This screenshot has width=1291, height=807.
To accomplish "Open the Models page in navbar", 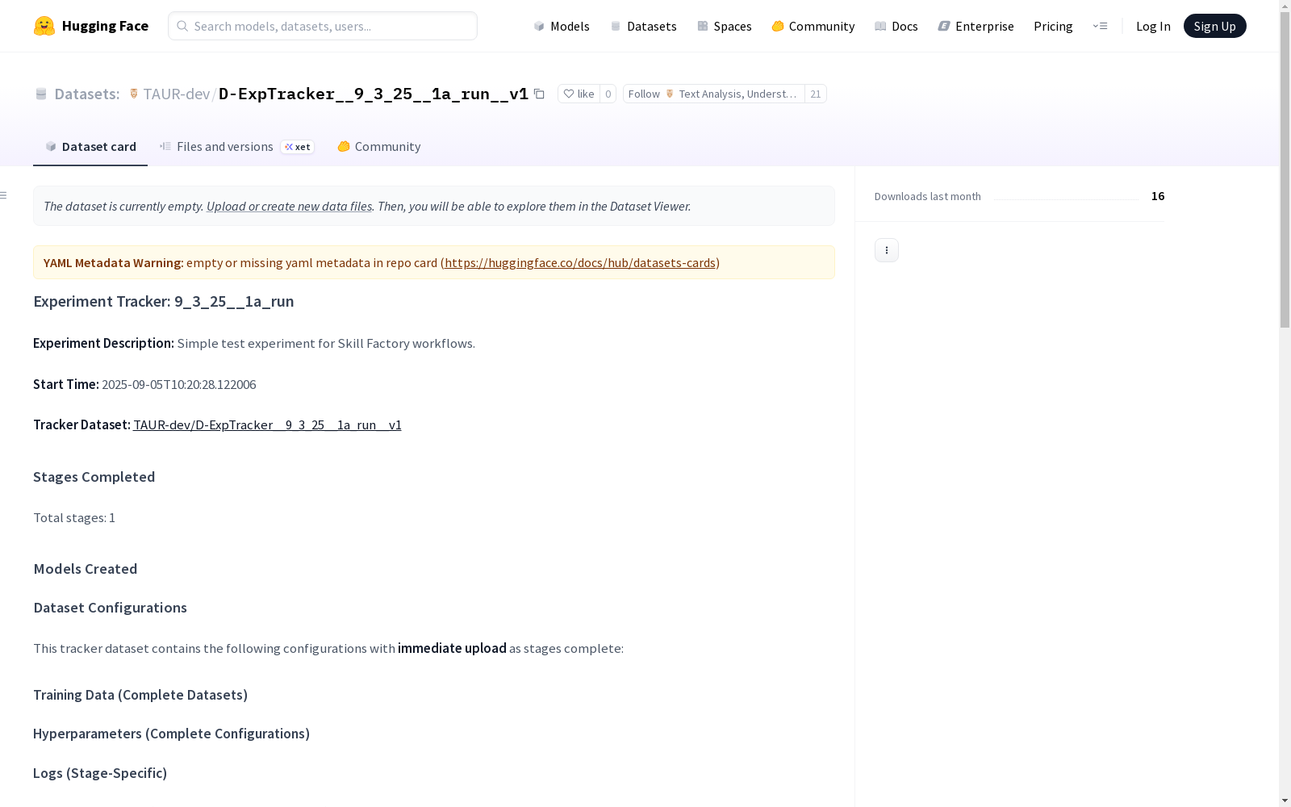I will coord(562,26).
